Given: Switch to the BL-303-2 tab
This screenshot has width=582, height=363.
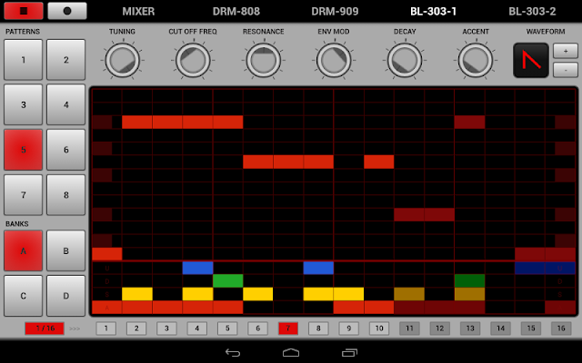Looking at the screenshot, I should (532, 12).
